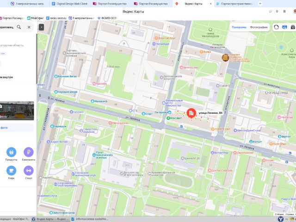This screenshot has height=222, width=296.
Task: Click the blue 'фото' link in side panel
Action: point(4,128)
